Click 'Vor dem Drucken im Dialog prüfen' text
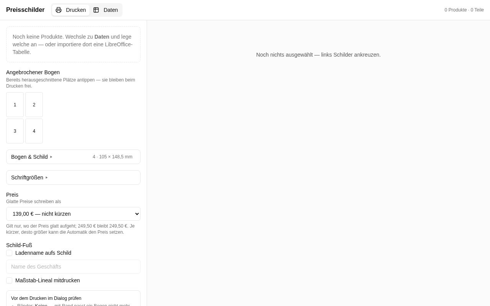 [x=46, y=298]
